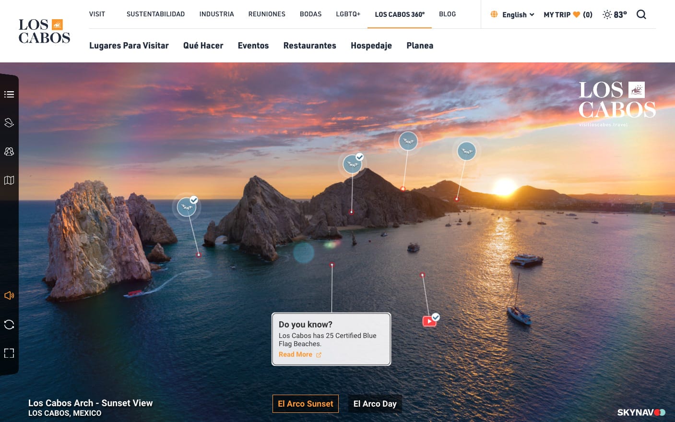Expand the Qué Hacer menu
Image resolution: width=675 pixels, height=422 pixels.
tap(203, 46)
